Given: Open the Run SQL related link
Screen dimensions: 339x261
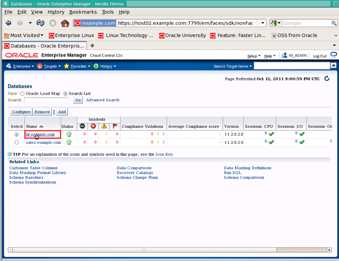Looking at the screenshot, I should [x=233, y=173].
